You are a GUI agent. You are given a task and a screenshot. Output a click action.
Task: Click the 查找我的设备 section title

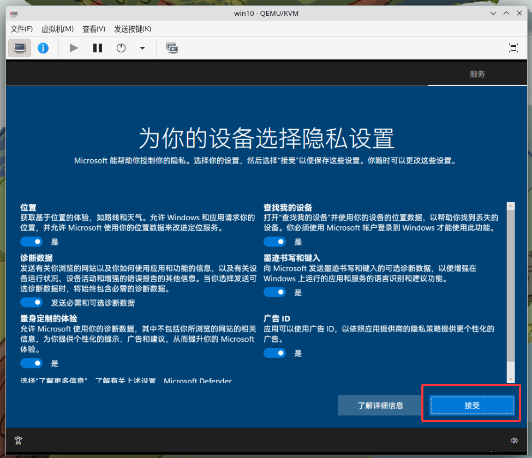(288, 208)
